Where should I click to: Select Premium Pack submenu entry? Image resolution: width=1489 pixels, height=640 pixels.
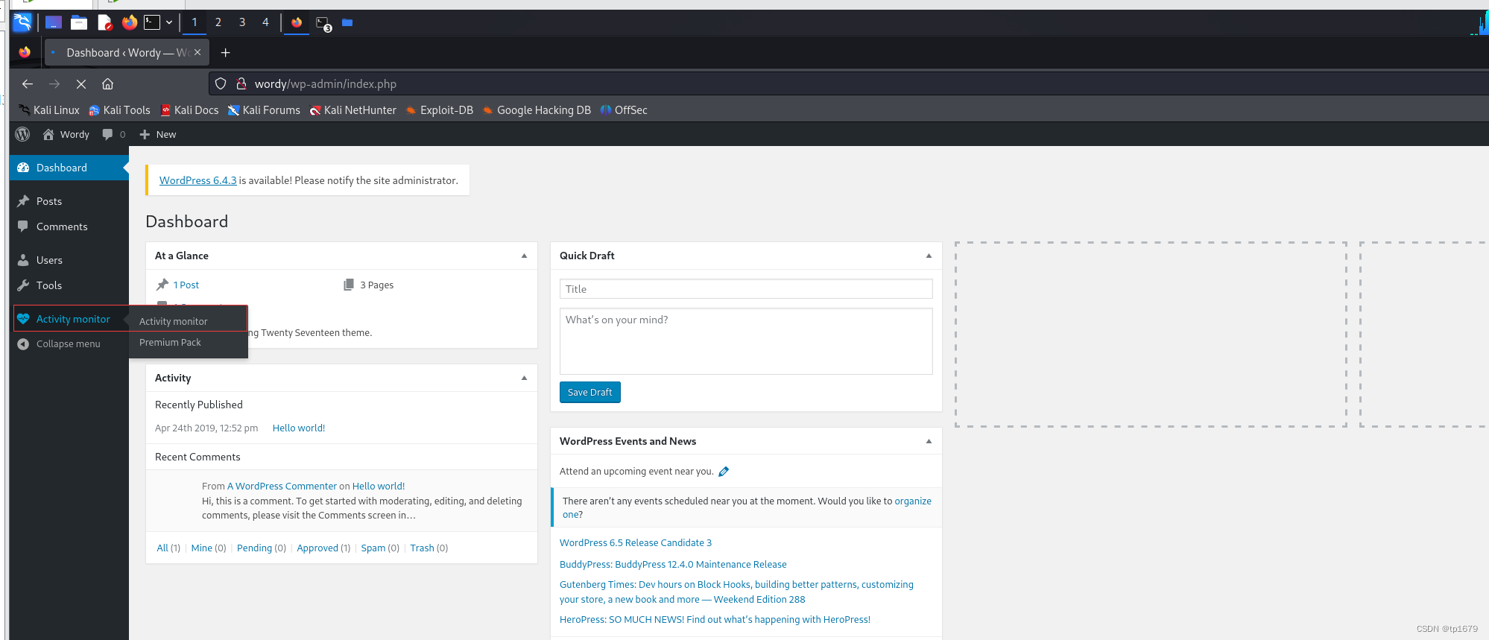(170, 343)
